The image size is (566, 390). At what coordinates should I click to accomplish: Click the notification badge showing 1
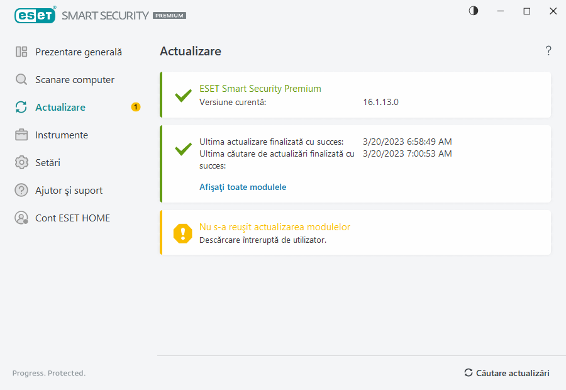point(135,107)
